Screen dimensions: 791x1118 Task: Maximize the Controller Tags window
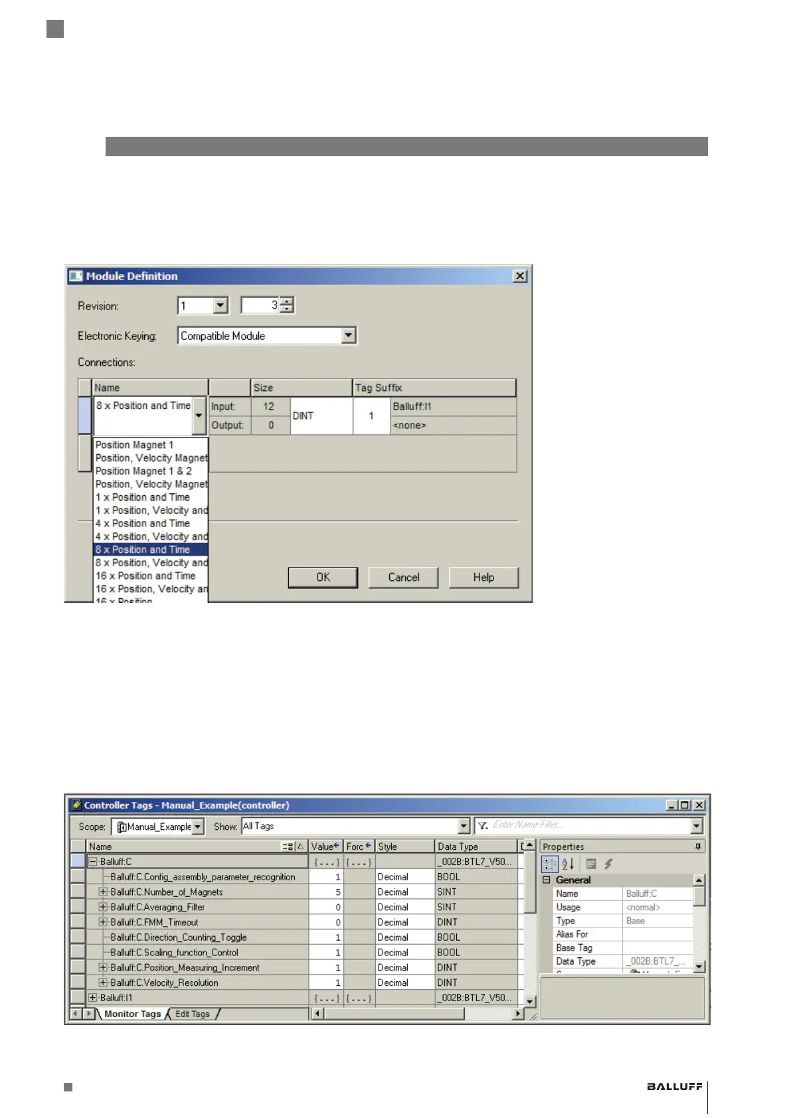tap(685, 805)
